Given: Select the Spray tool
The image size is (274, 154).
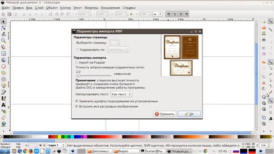Looking at the screenshot, I should pos(3,111).
